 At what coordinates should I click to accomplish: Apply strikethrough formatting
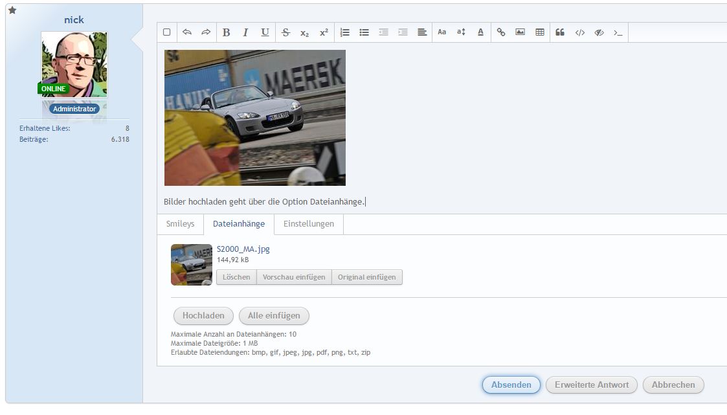[286, 32]
